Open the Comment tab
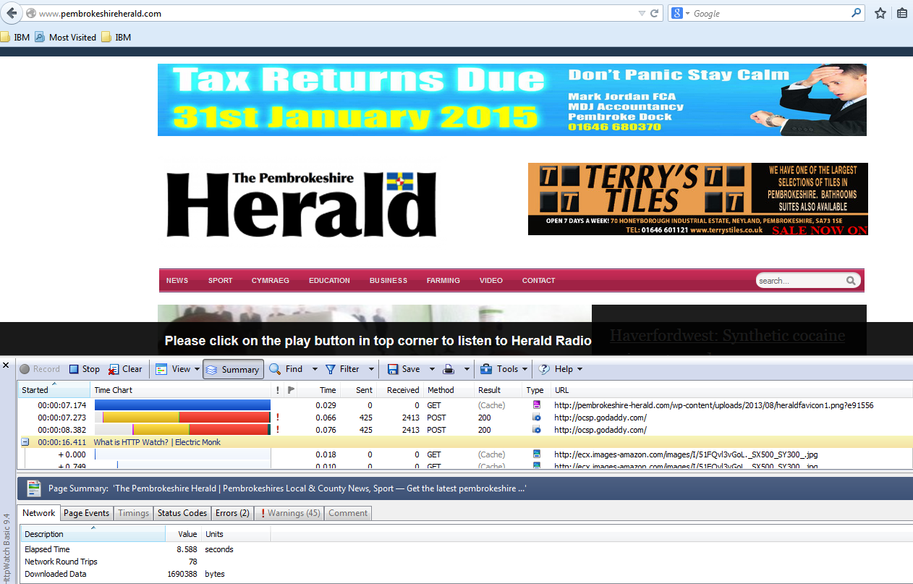The image size is (913, 584). [348, 513]
